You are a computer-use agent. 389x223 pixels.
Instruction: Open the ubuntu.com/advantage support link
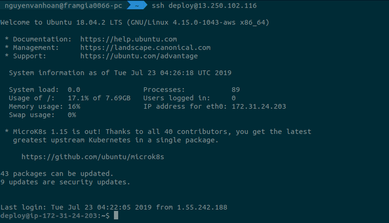click(x=139, y=56)
